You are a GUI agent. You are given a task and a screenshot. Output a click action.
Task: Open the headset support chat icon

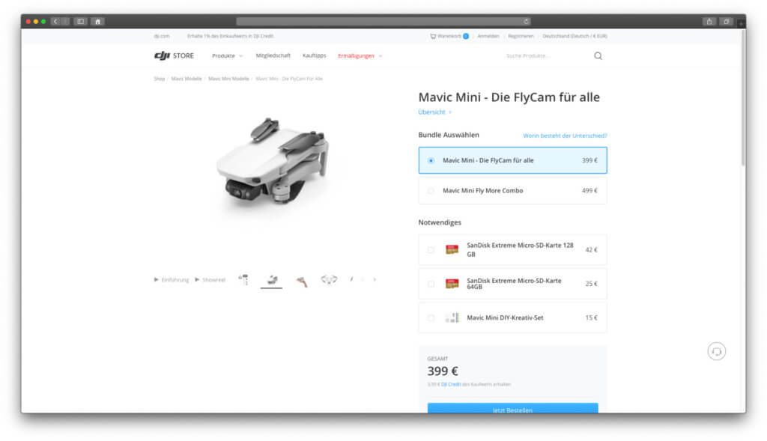coord(717,351)
